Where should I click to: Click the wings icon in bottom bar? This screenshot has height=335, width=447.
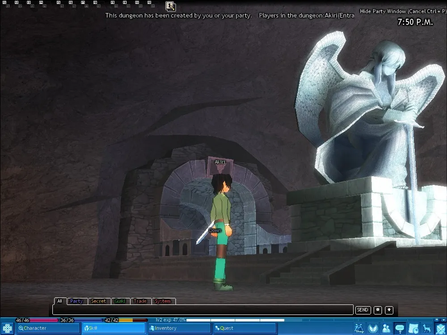373,328
